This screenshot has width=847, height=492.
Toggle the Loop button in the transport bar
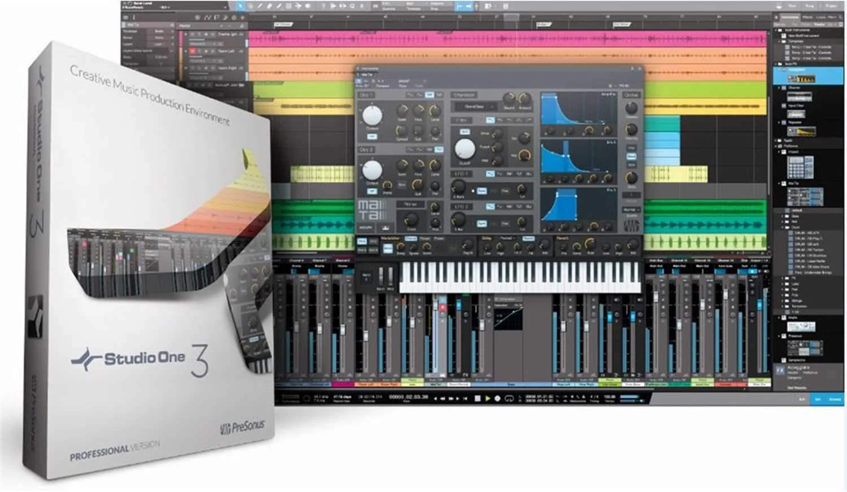[509, 398]
